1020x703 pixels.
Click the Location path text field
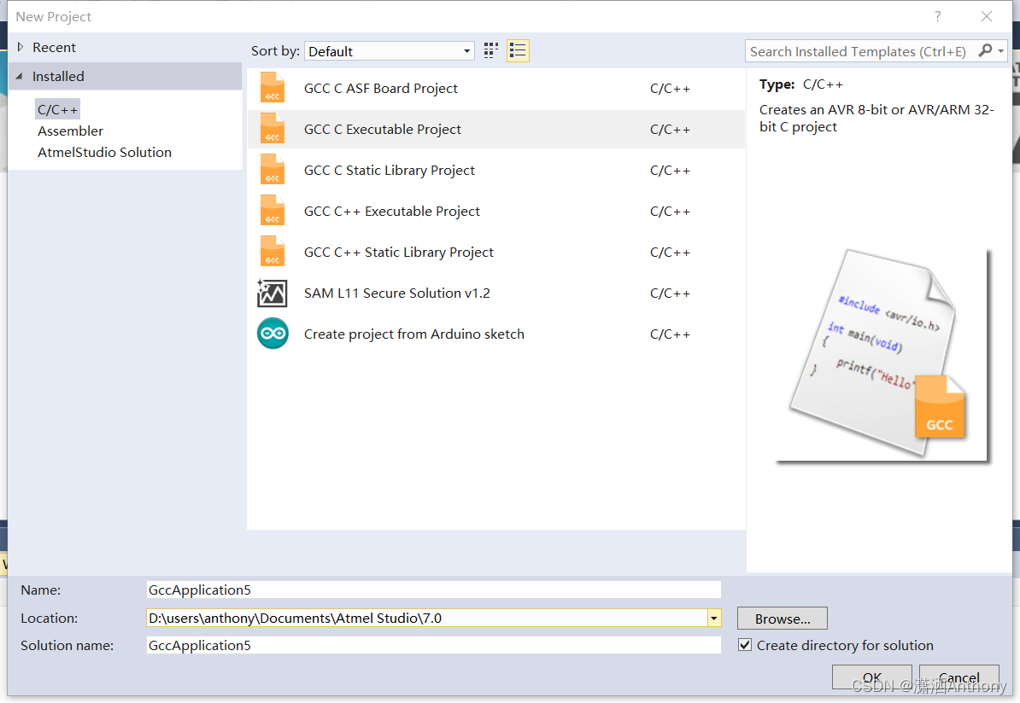pos(427,618)
